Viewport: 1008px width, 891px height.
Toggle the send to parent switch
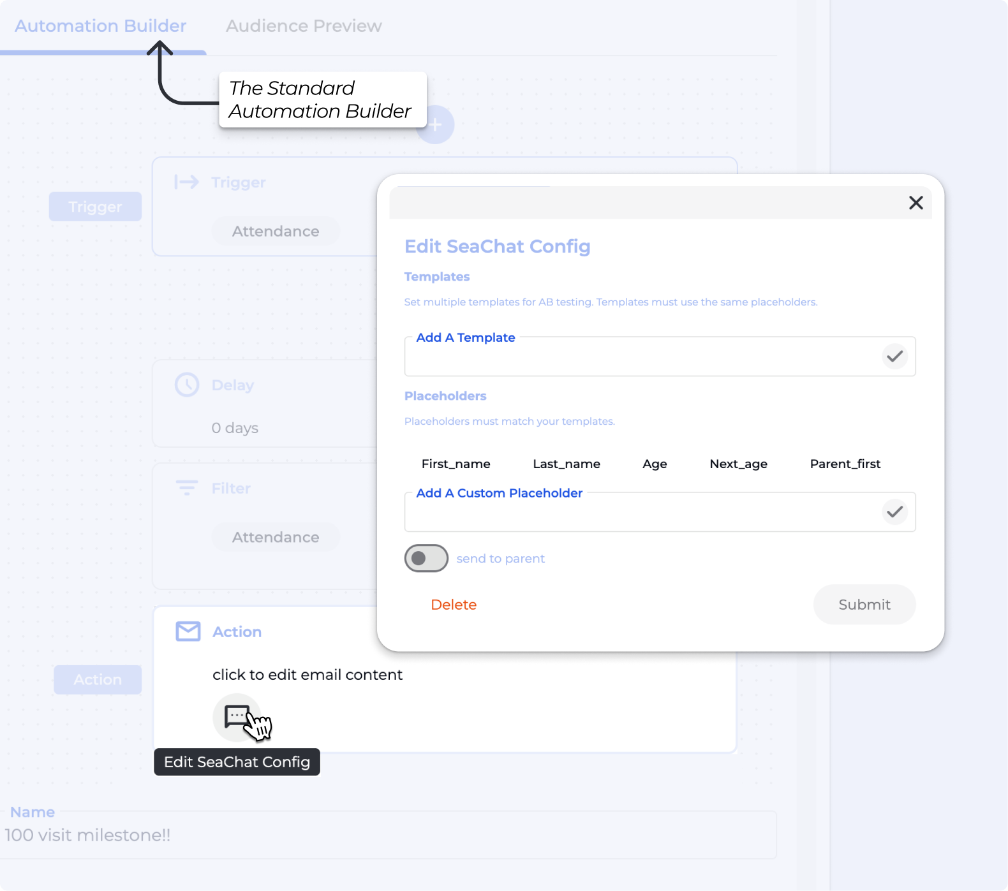coord(426,558)
